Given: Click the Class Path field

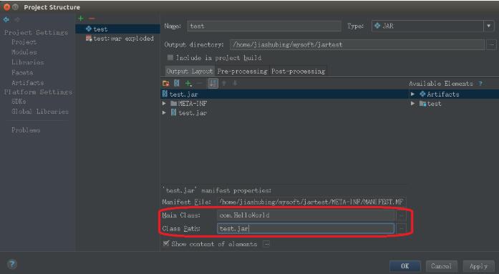Looking at the screenshot, I should (306, 228).
